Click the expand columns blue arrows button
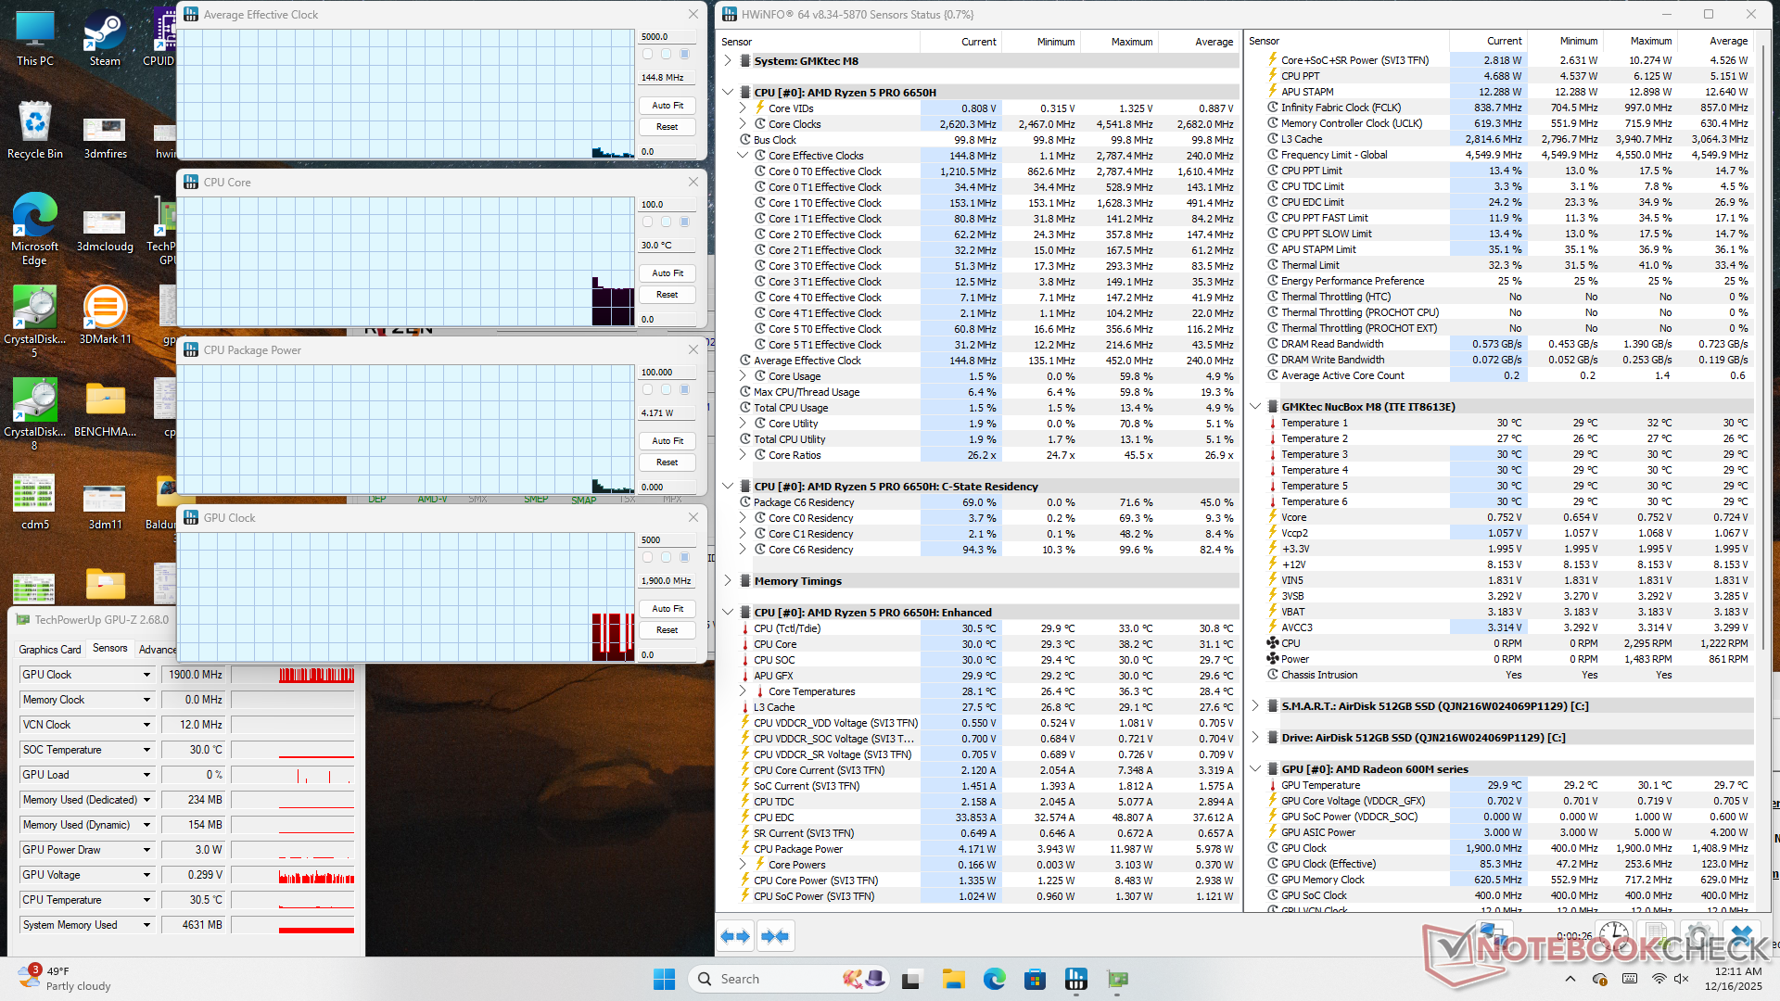 (735, 936)
